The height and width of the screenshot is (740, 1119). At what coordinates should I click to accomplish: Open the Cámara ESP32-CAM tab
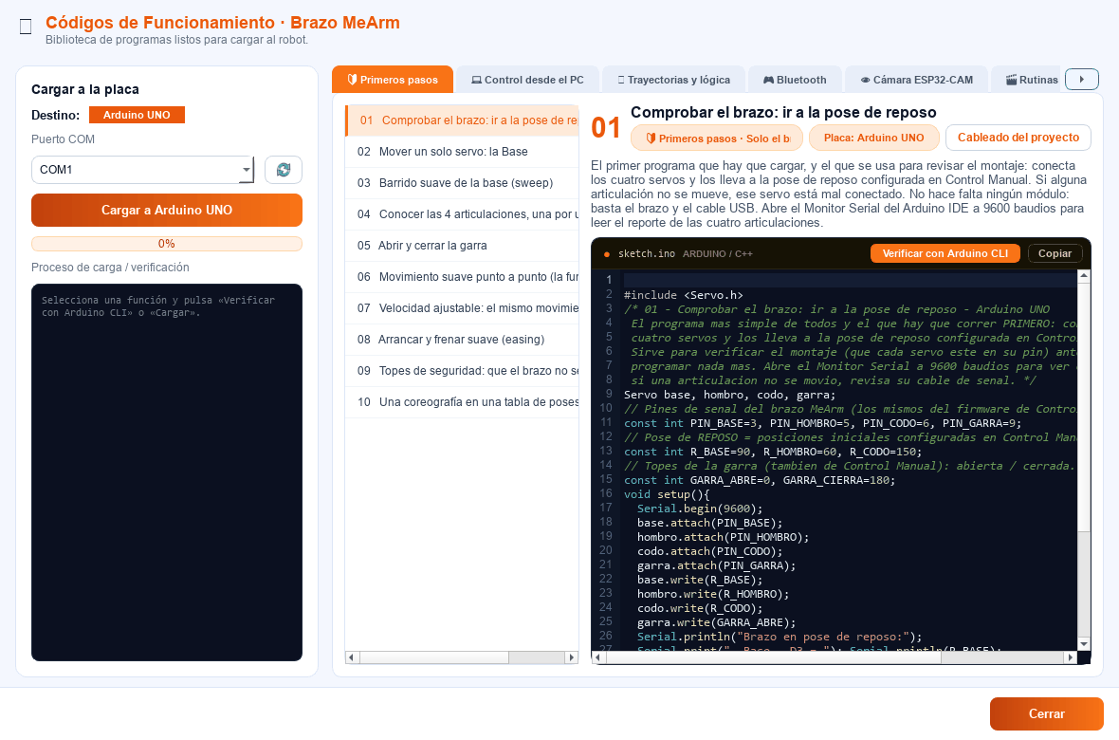916,80
